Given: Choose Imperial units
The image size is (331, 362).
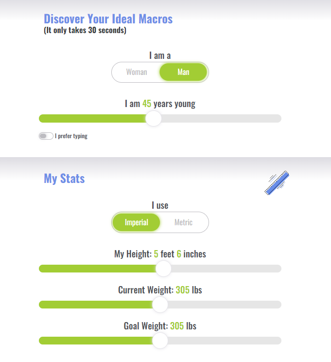Looking at the screenshot, I should pyautogui.click(x=137, y=223).
